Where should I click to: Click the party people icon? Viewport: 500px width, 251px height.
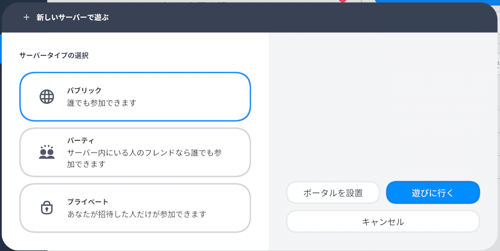click(x=47, y=152)
